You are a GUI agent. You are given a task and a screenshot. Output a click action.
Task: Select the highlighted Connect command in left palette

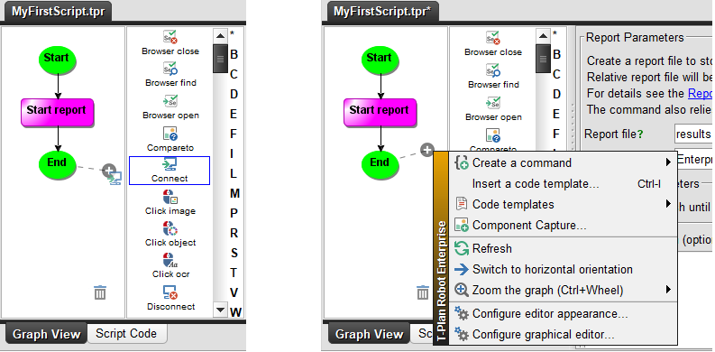170,171
